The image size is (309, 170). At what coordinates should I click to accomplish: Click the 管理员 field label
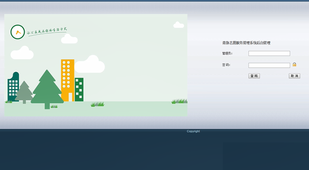click(x=227, y=53)
